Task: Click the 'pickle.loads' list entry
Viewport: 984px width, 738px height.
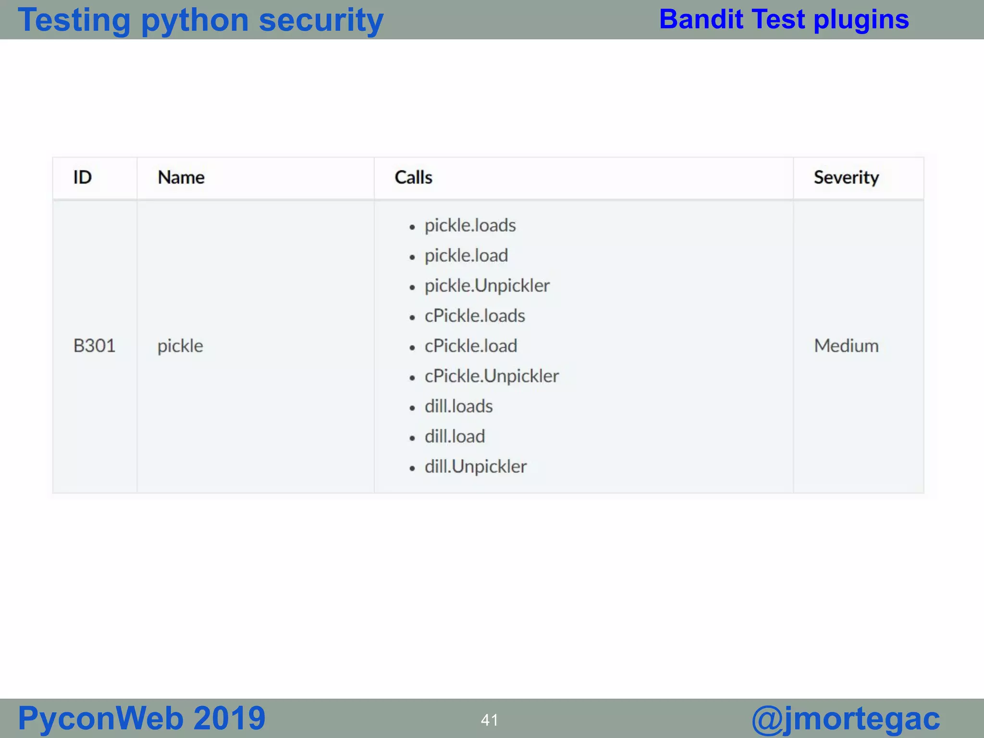Action: pyautogui.click(x=470, y=225)
